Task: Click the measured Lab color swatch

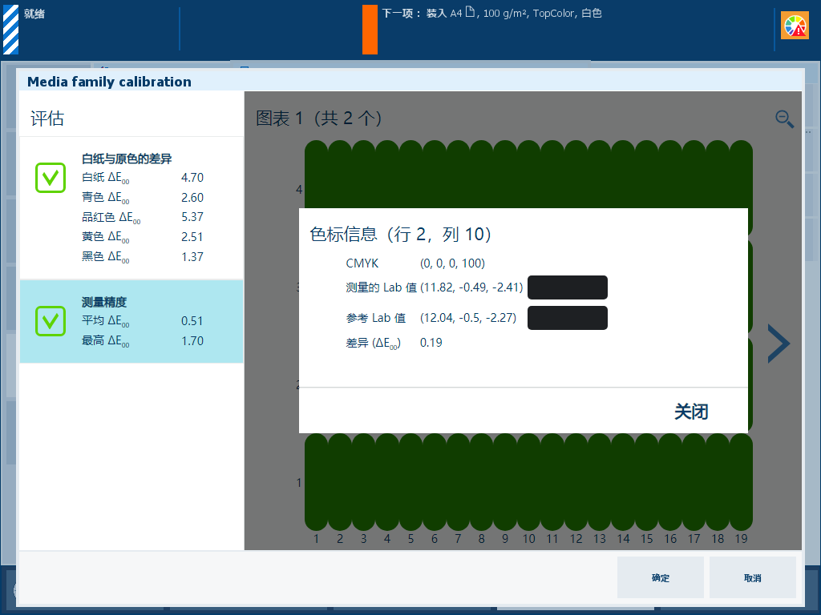Action: coord(568,287)
